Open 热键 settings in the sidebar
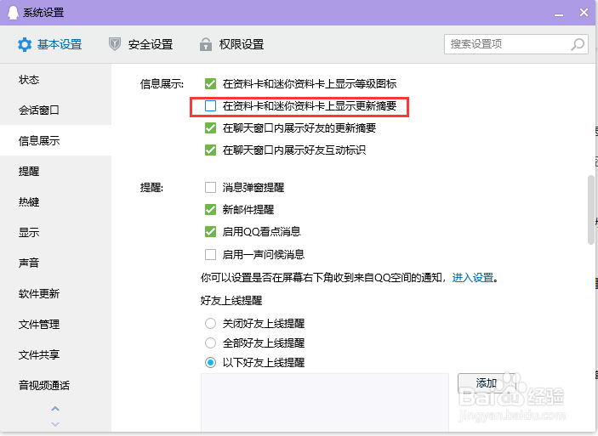 pyautogui.click(x=55, y=201)
